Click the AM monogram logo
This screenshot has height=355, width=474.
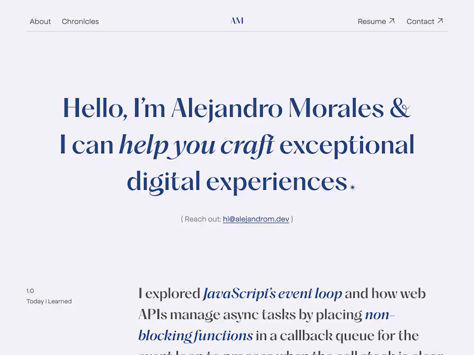click(237, 21)
